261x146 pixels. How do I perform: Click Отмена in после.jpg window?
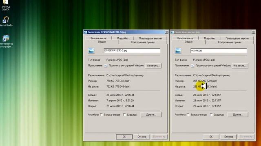point(228,137)
